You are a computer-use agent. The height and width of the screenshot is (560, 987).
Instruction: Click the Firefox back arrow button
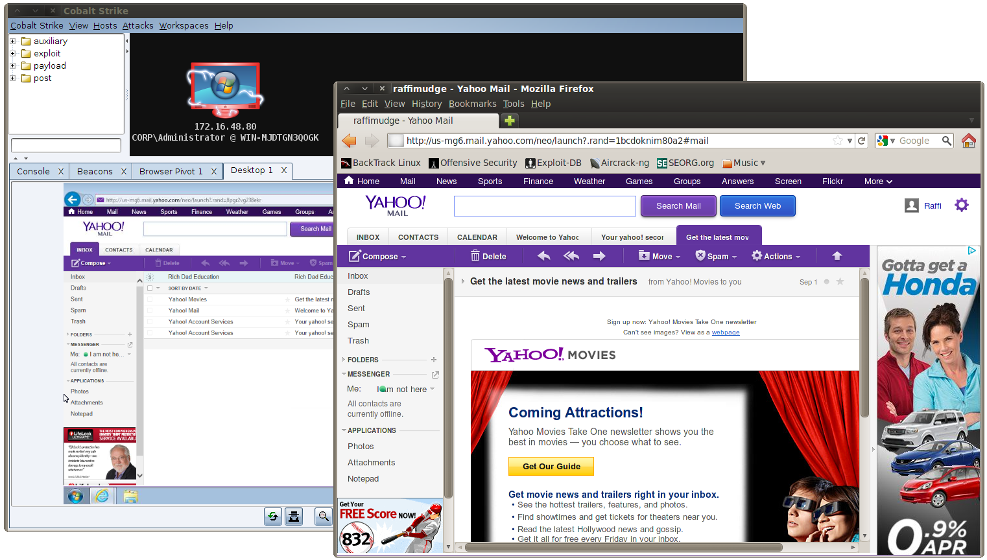350,141
